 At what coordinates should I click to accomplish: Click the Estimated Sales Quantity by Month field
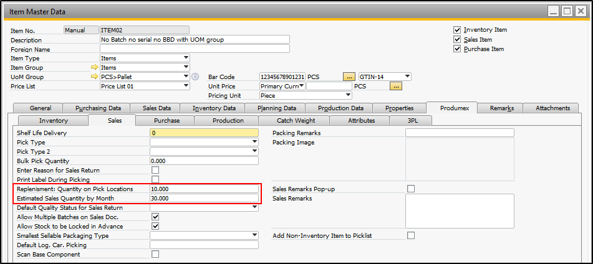[204, 198]
